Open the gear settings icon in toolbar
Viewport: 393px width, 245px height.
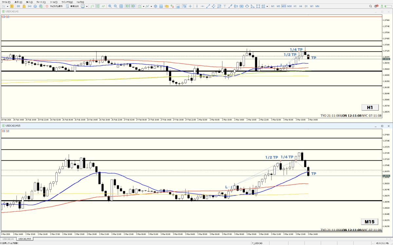(x=156, y=6)
